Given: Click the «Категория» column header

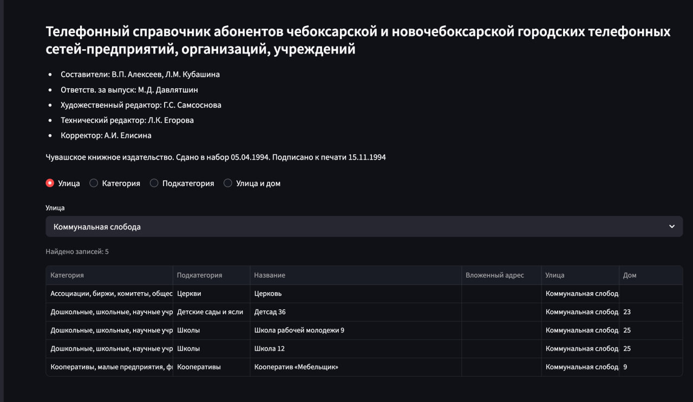Looking at the screenshot, I should click(x=67, y=275).
